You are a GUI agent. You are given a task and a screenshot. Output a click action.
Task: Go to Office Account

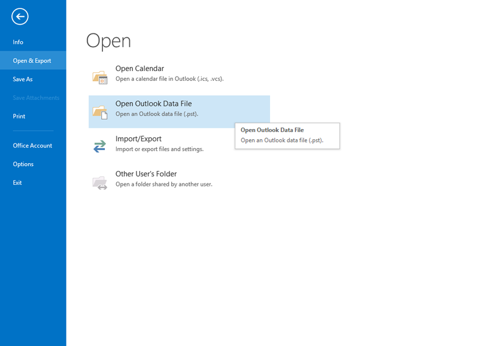32,146
